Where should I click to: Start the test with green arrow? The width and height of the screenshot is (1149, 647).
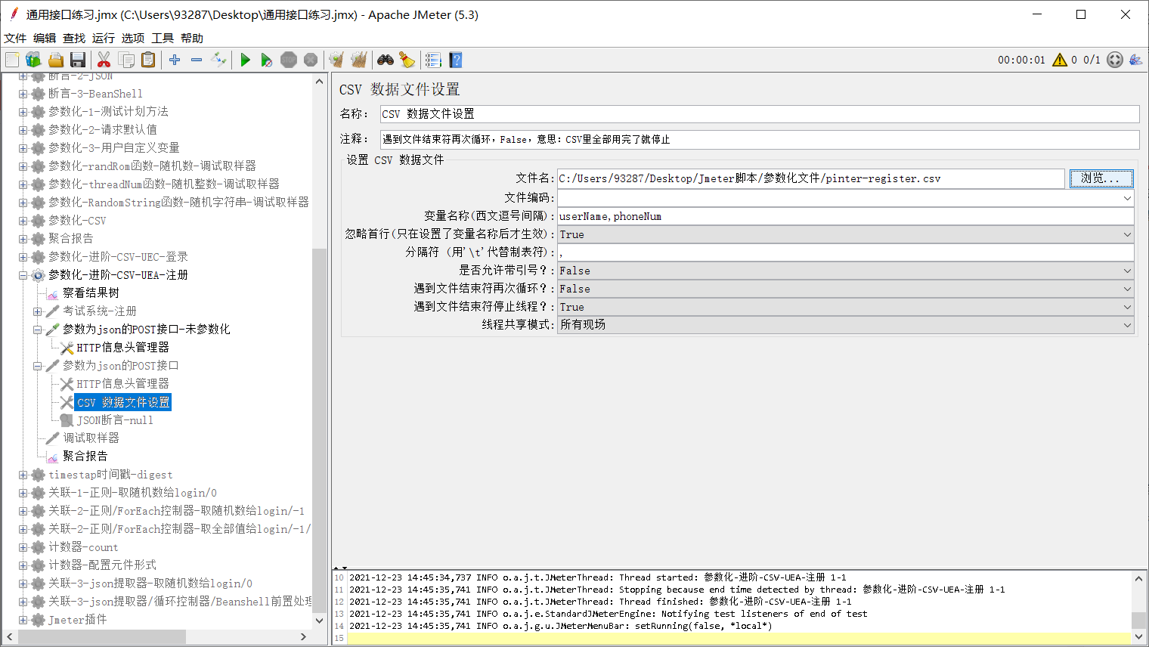click(245, 60)
